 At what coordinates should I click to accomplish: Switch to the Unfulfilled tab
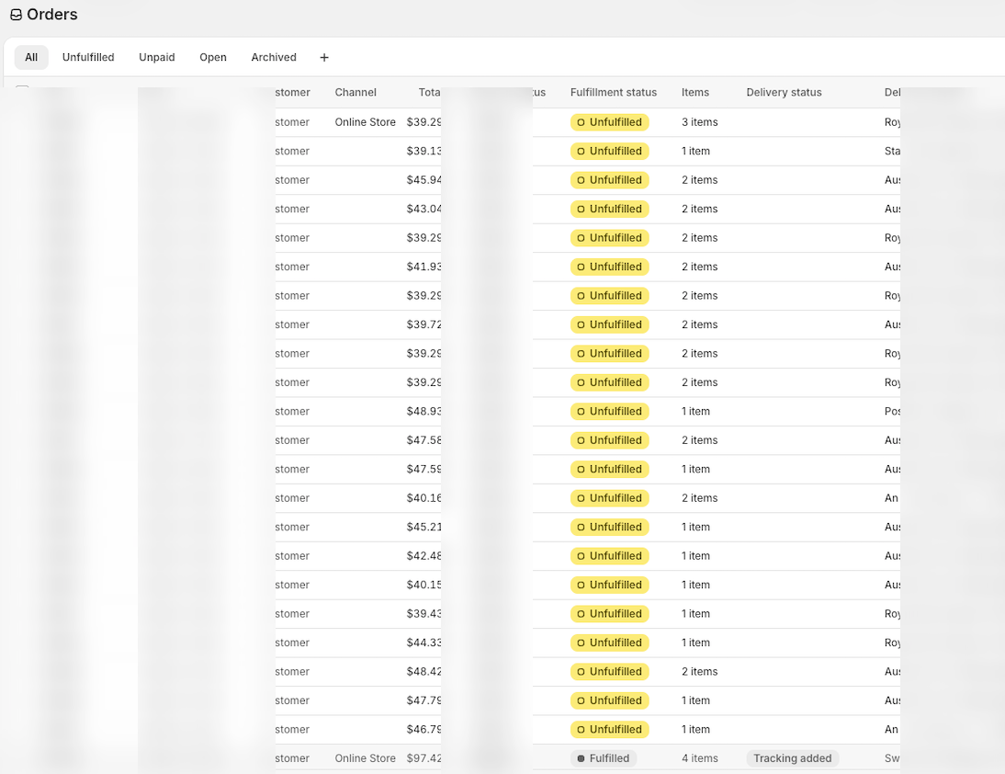(88, 57)
